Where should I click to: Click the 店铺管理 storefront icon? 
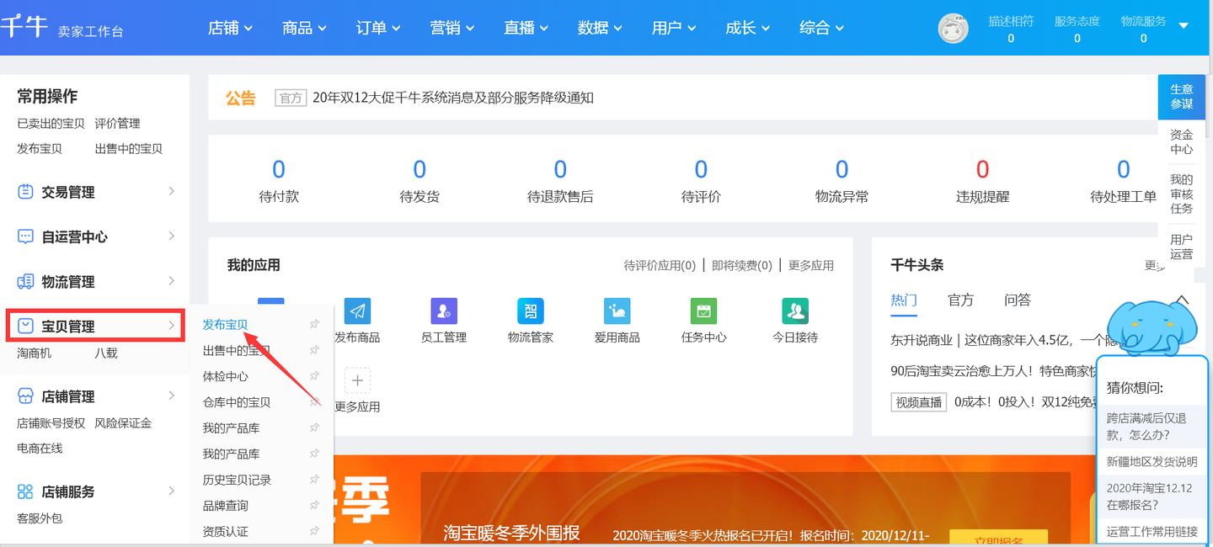tap(25, 396)
